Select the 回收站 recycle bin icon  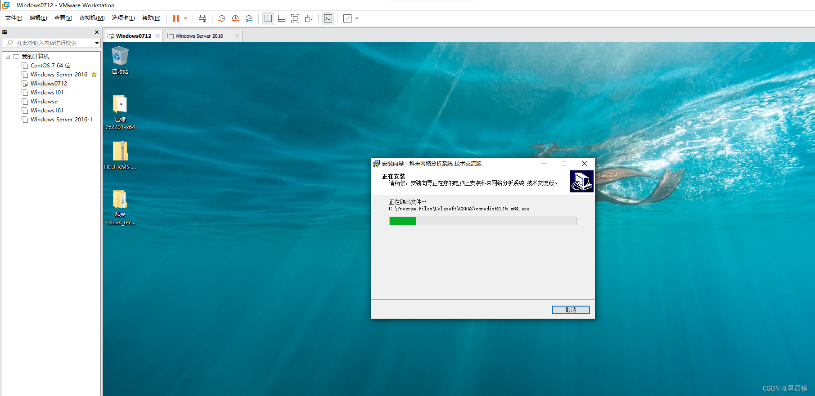(120, 61)
